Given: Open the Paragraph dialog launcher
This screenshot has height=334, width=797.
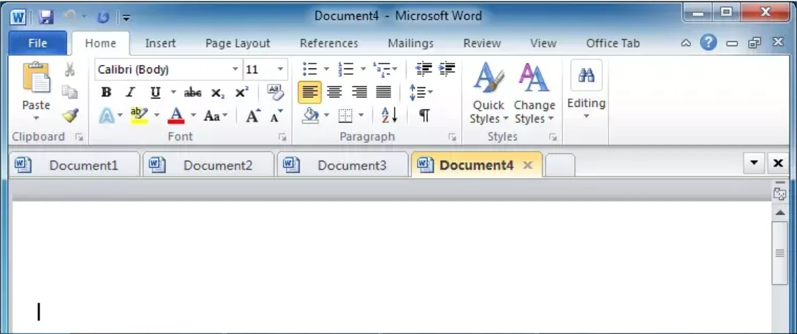Looking at the screenshot, I should click(452, 137).
